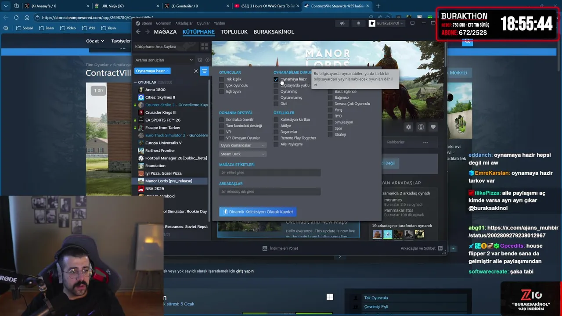Open Kütüphane Ana Sayfası
The image size is (562, 316).
pyautogui.click(x=156, y=47)
